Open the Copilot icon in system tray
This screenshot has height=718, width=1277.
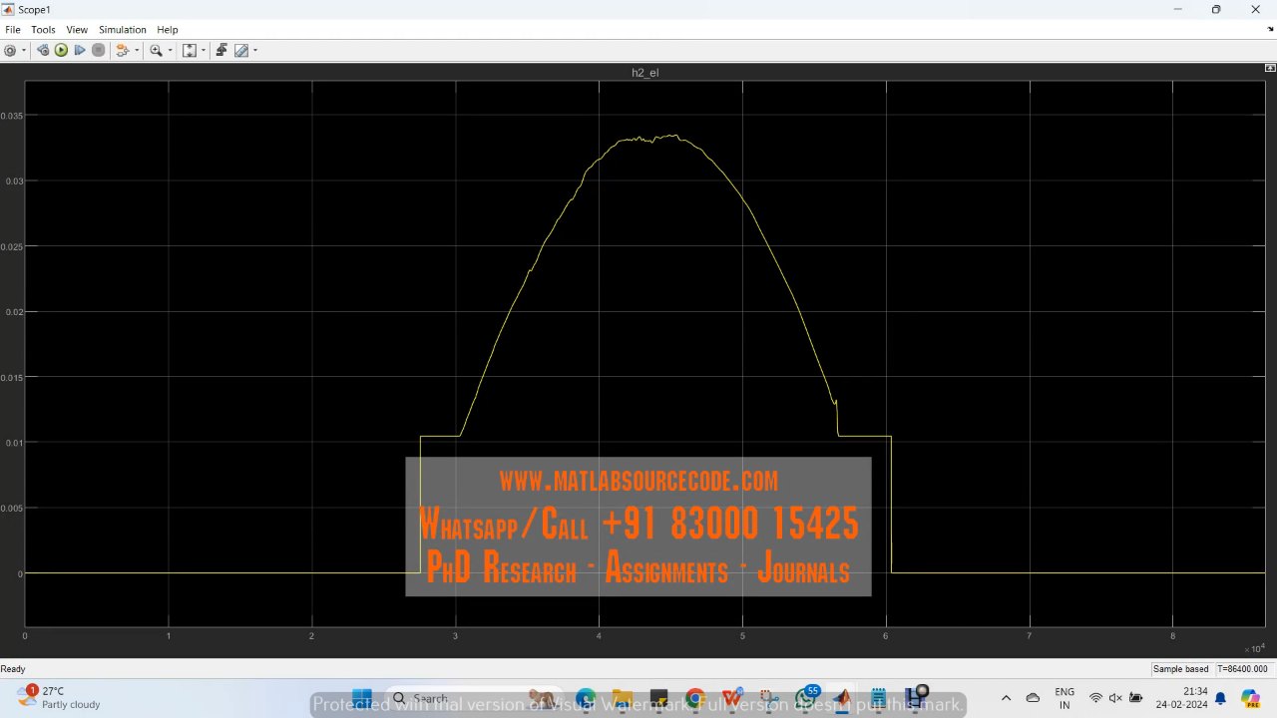1250,698
